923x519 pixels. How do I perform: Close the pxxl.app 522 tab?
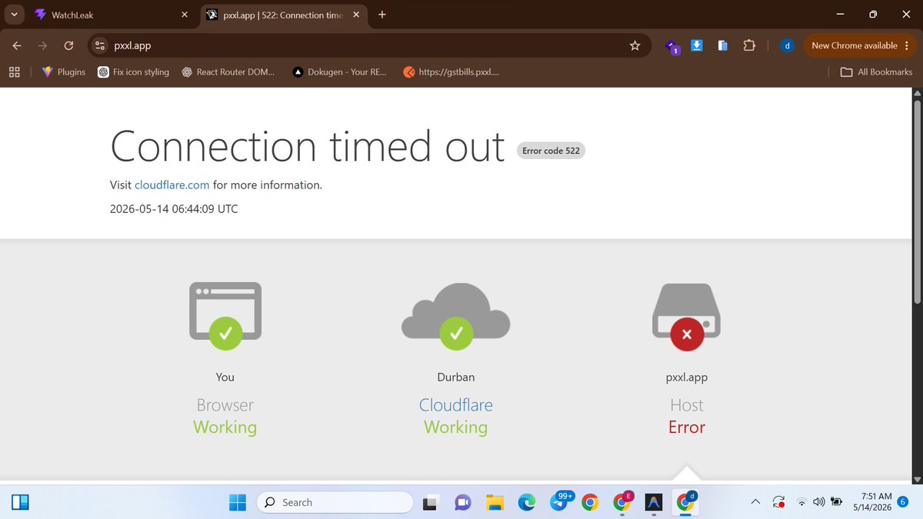pos(355,15)
